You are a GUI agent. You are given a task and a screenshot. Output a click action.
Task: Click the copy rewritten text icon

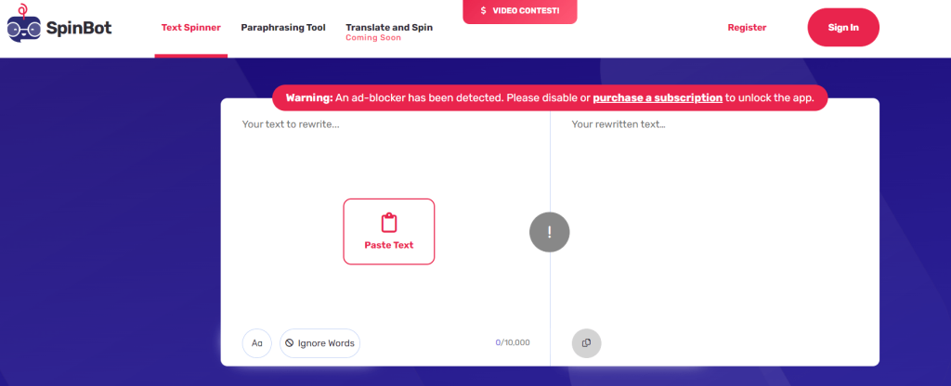click(x=587, y=343)
